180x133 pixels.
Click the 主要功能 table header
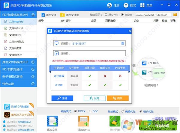click(59, 68)
